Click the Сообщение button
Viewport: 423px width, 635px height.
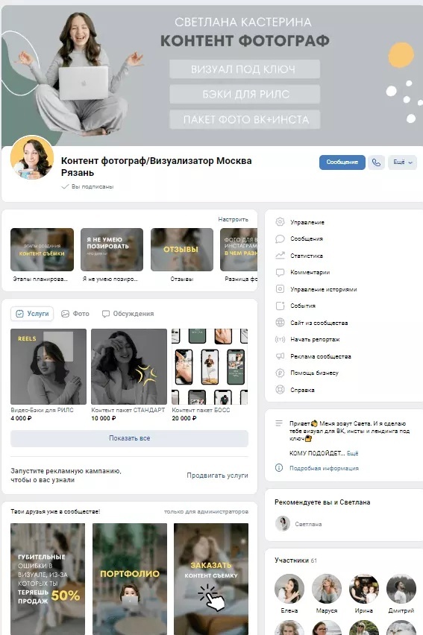342,162
